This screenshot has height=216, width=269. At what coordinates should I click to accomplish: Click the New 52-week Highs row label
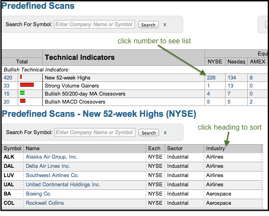point(67,77)
